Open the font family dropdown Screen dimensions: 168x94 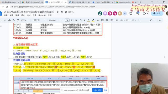coord(54,20)
